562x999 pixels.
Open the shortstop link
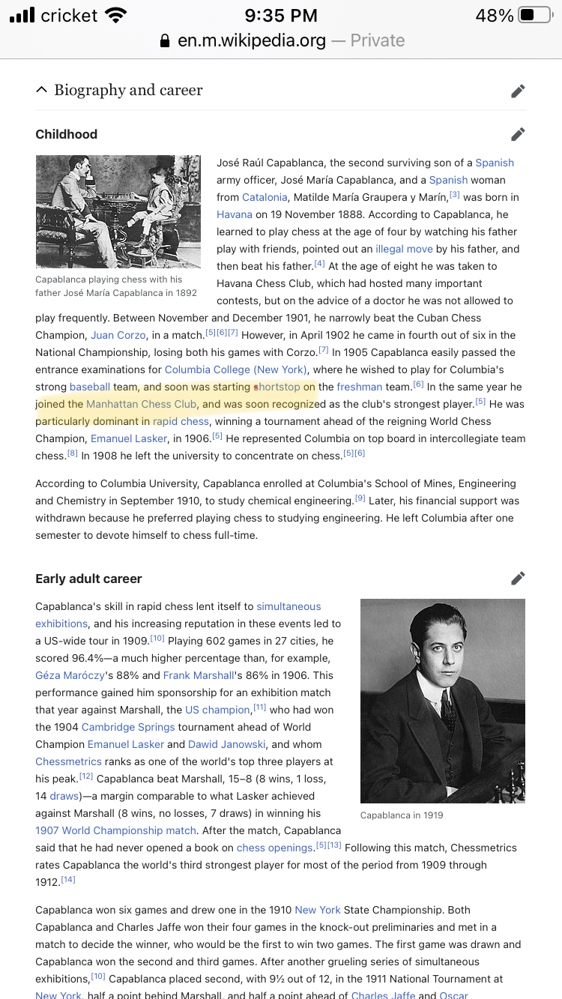(277, 387)
